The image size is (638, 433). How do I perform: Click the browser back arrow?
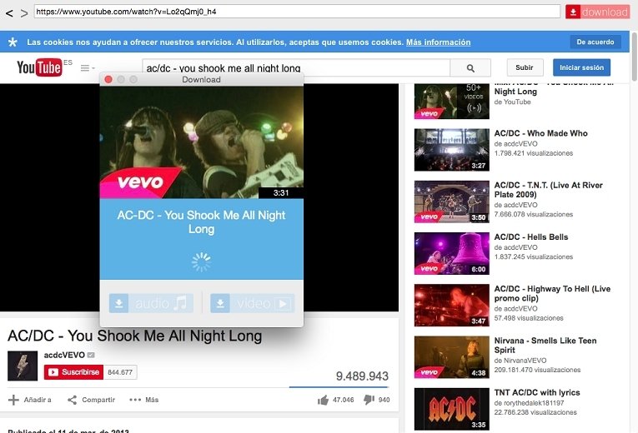9,13
